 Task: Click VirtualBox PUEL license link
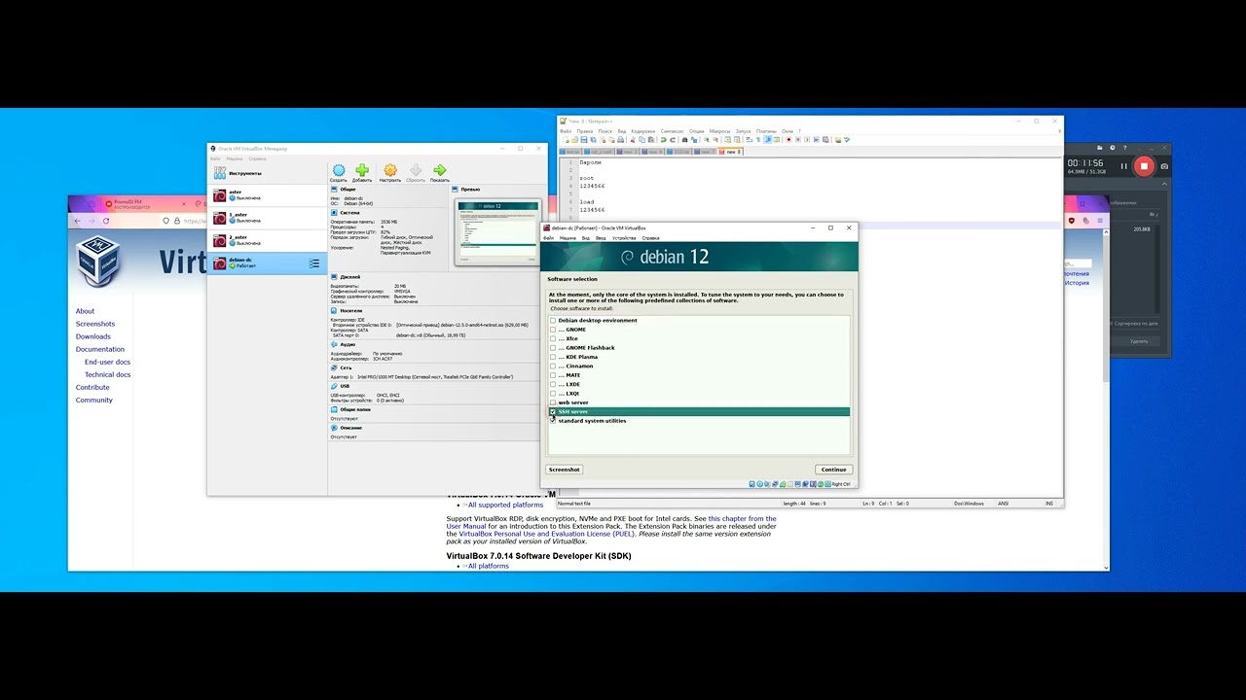coord(548,534)
